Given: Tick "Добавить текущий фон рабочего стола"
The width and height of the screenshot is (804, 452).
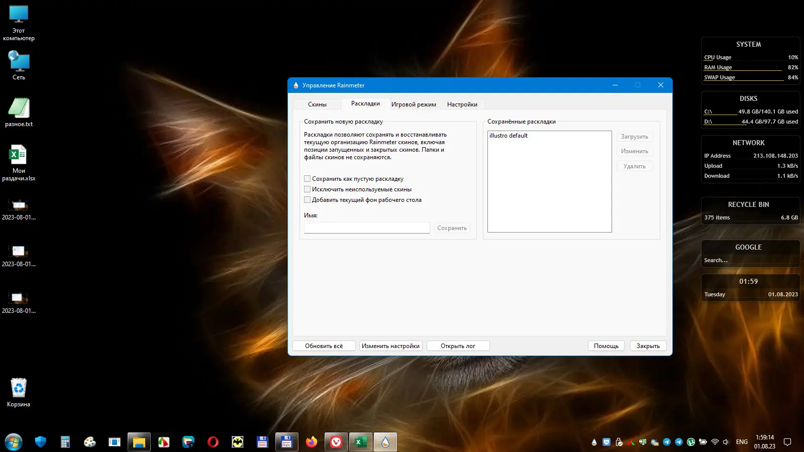Looking at the screenshot, I should coord(308,200).
